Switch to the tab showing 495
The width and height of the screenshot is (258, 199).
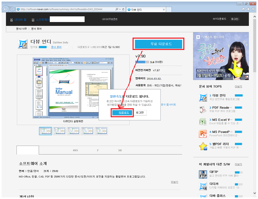coord(76,150)
